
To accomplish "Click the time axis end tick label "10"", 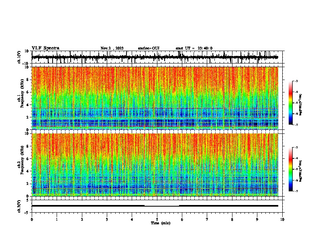I will pos(282,219).
